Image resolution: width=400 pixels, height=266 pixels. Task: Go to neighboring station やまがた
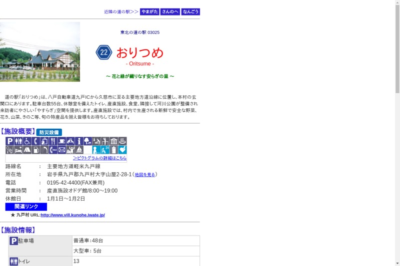pos(149,11)
